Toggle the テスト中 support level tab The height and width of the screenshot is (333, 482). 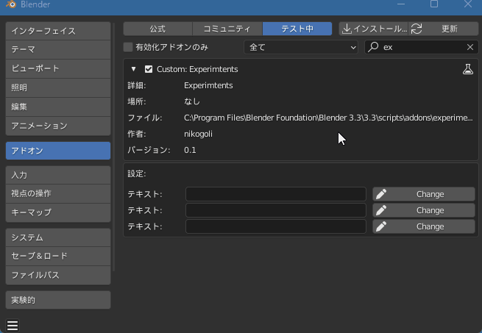point(297,29)
